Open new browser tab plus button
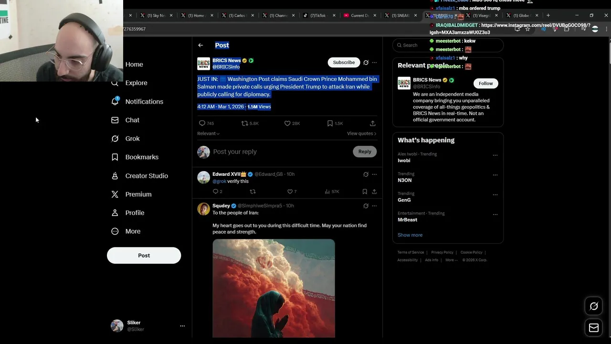This screenshot has width=611, height=344. (548, 15)
